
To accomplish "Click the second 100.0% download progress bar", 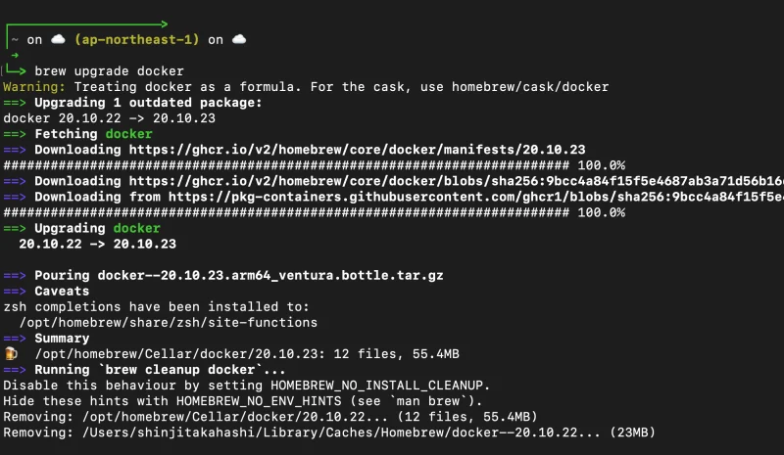I will (x=286, y=212).
